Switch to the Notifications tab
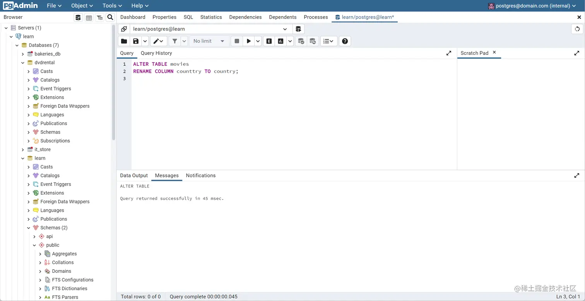 point(201,175)
